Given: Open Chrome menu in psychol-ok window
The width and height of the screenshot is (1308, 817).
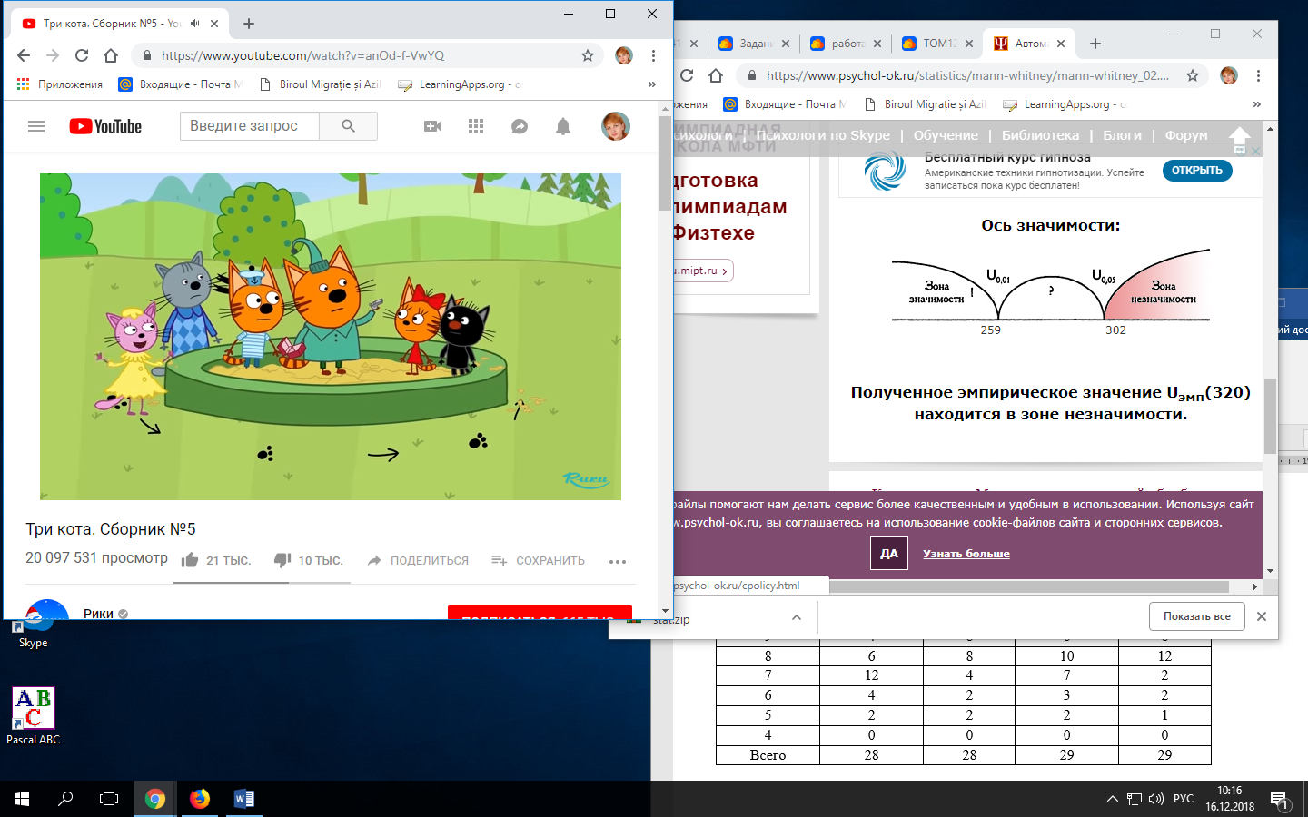Looking at the screenshot, I should point(1258,75).
